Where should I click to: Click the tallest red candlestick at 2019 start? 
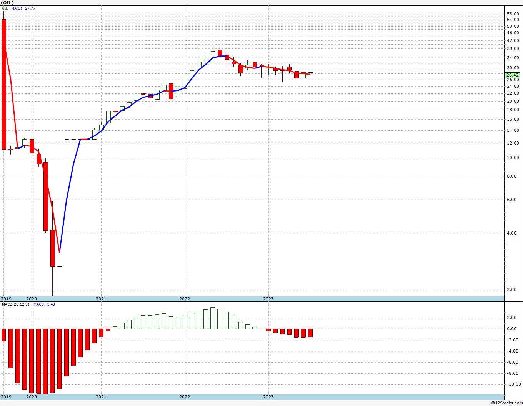click(x=4, y=84)
